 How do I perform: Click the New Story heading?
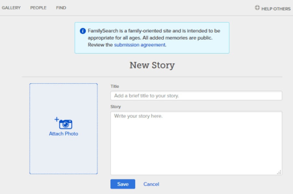click(x=152, y=65)
